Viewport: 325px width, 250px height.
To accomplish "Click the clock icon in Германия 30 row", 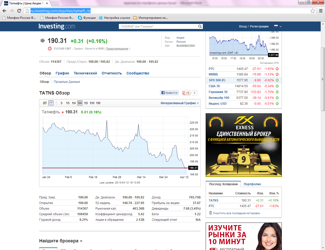I will [277, 92].
